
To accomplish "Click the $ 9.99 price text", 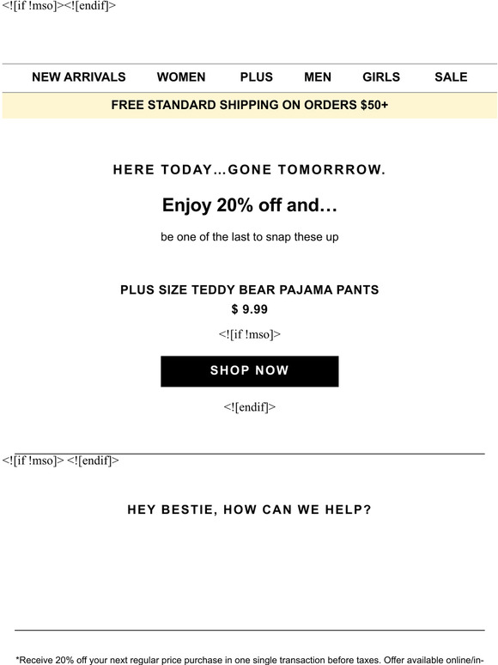I will coord(250,309).
